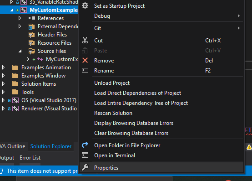This screenshot has width=252, height=181.
Task: Collapse the Source Files folder
Action: click(x=20, y=51)
